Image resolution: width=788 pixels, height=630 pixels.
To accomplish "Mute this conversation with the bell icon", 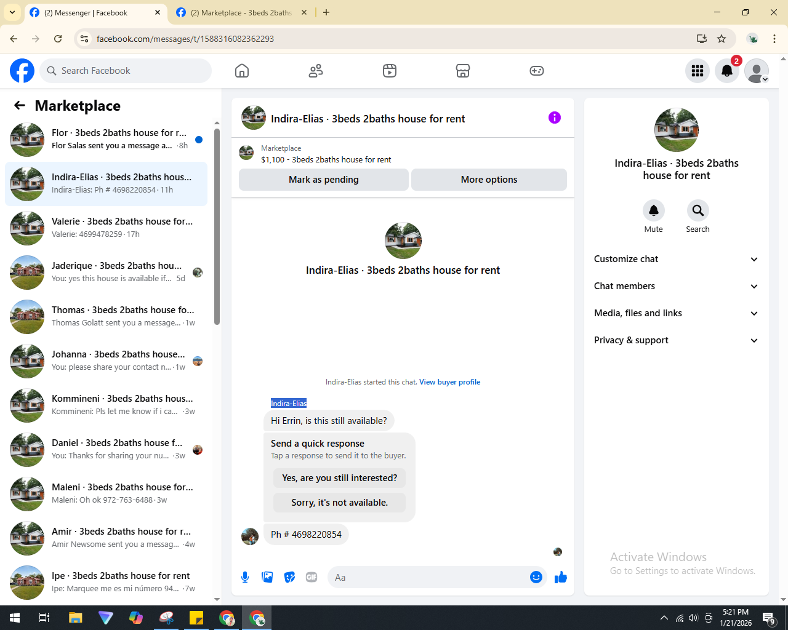I will coord(654,210).
